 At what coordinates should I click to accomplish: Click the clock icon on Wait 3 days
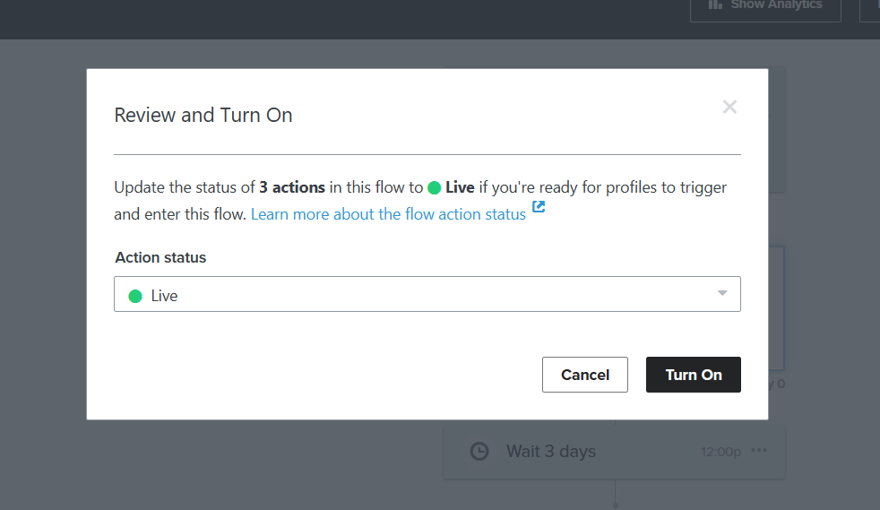coord(479,451)
